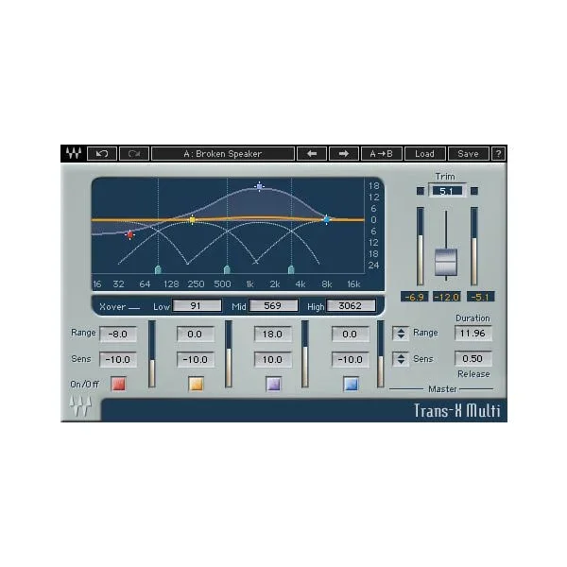Screen dimensions: 567x567
Task: Click the red band Sens field -10.0
Action: click(118, 359)
